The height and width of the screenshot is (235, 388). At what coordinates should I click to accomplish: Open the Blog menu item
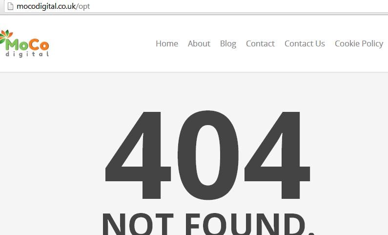point(228,44)
